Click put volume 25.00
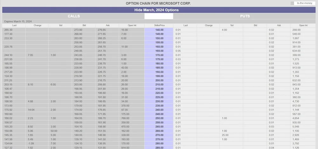The height and width of the screenshot is (149, 318). pyautogui.click(x=225, y=135)
